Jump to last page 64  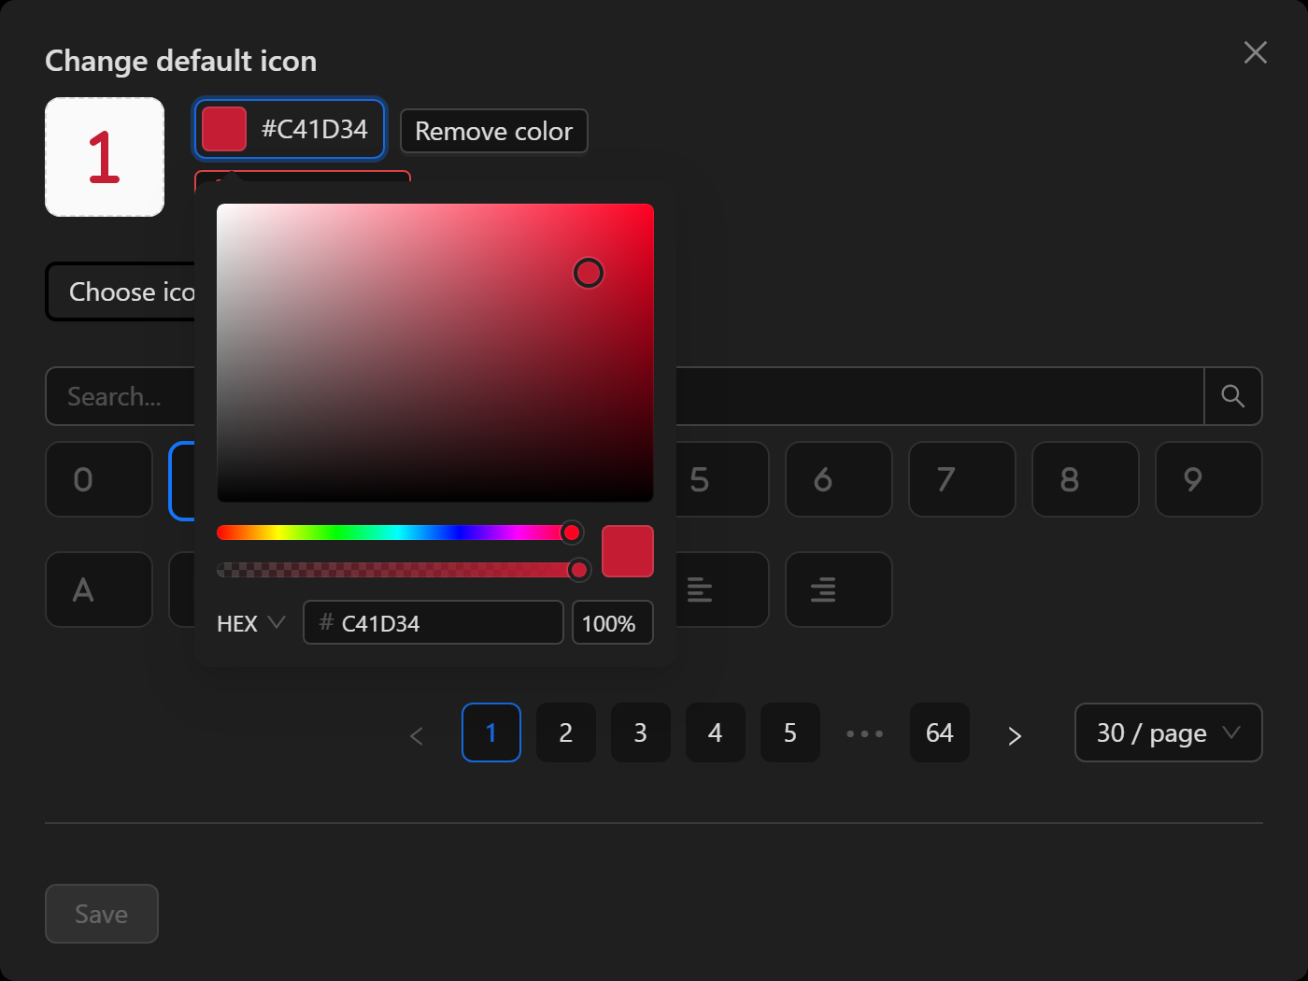click(940, 732)
